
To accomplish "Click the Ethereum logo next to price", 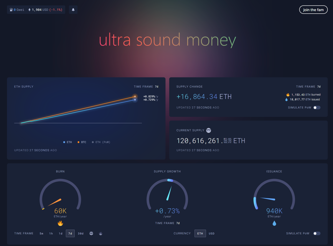I will [x=29, y=10].
